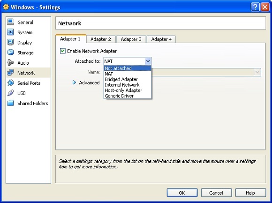Click the Advanced label text

pyautogui.click(x=89, y=83)
